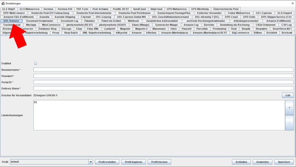Open the Dipse (Waage) tab
Screen dimensions: 296x167
coord(141,25)
